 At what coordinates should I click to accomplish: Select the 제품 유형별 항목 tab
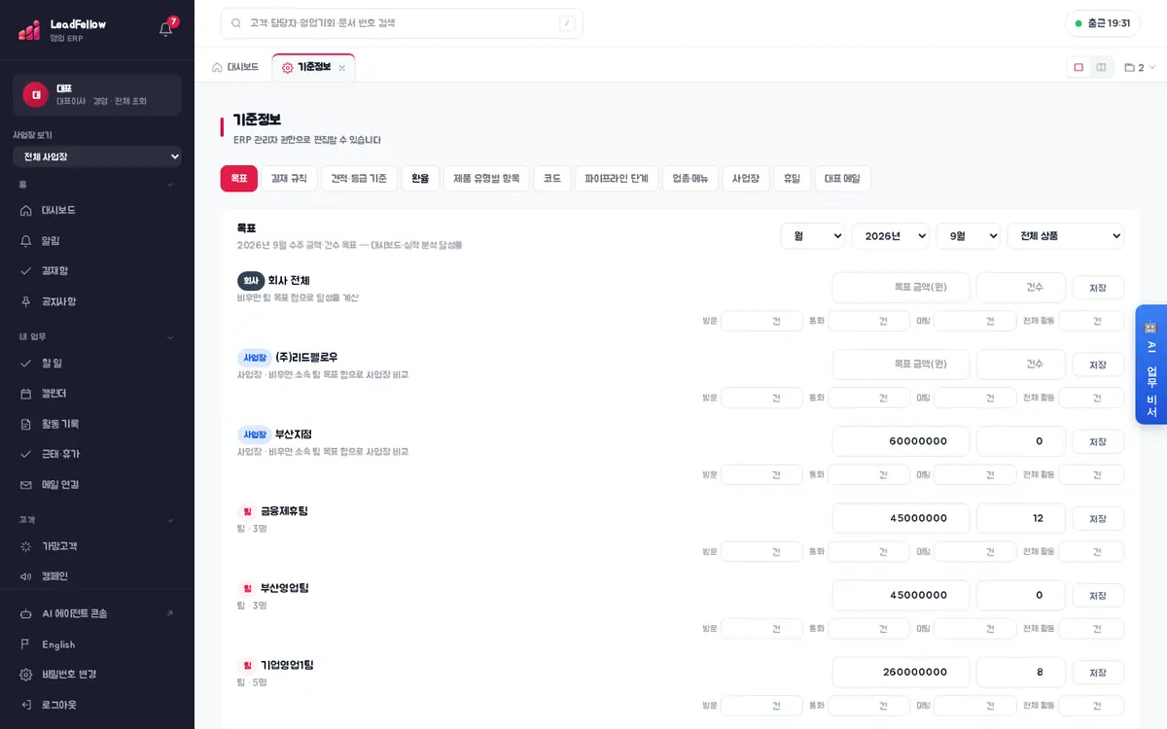point(486,179)
